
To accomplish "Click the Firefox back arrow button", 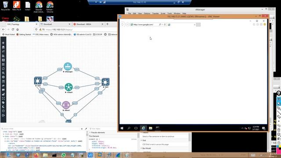I will point(4,29).
